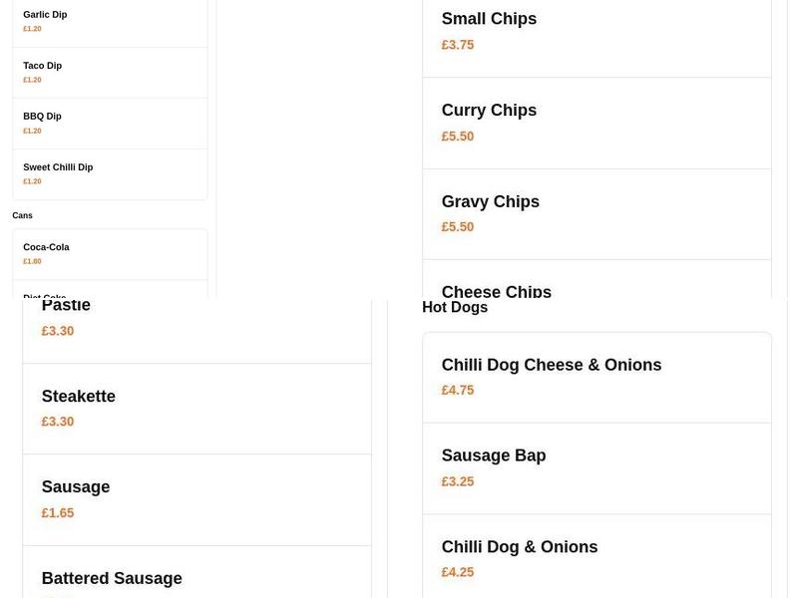This screenshot has width=798, height=598.
Task: Click the Cans section heading
Action: [22, 214]
